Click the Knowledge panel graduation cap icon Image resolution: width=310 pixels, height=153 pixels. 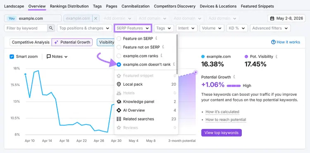point(119,102)
